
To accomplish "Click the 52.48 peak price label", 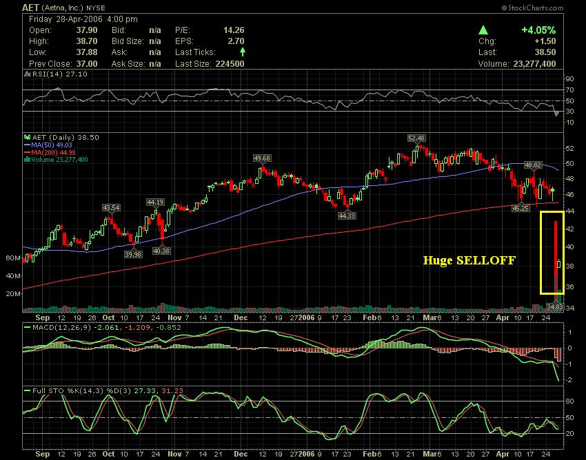I will pyautogui.click(x=416, y=138).
